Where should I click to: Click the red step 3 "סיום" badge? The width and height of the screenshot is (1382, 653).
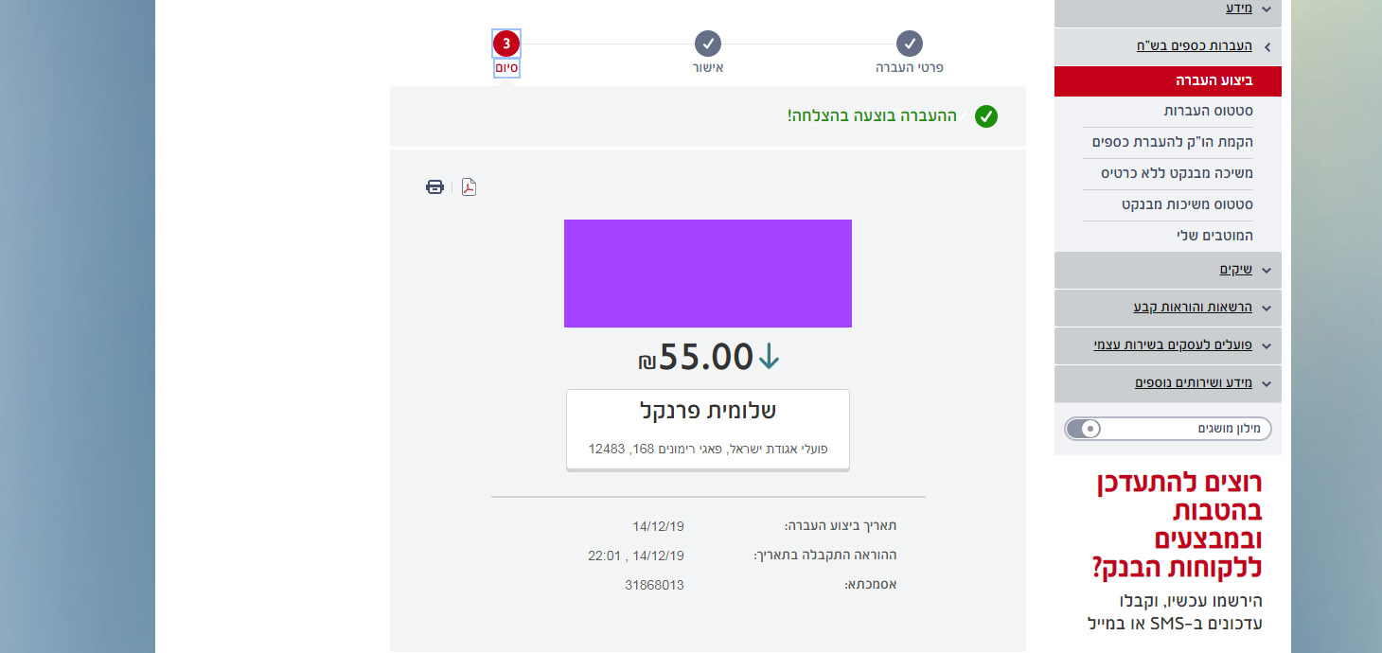tap(505, 43)
